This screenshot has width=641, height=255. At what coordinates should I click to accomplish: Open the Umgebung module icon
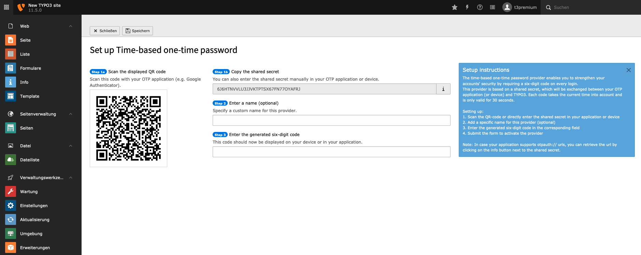11,233
